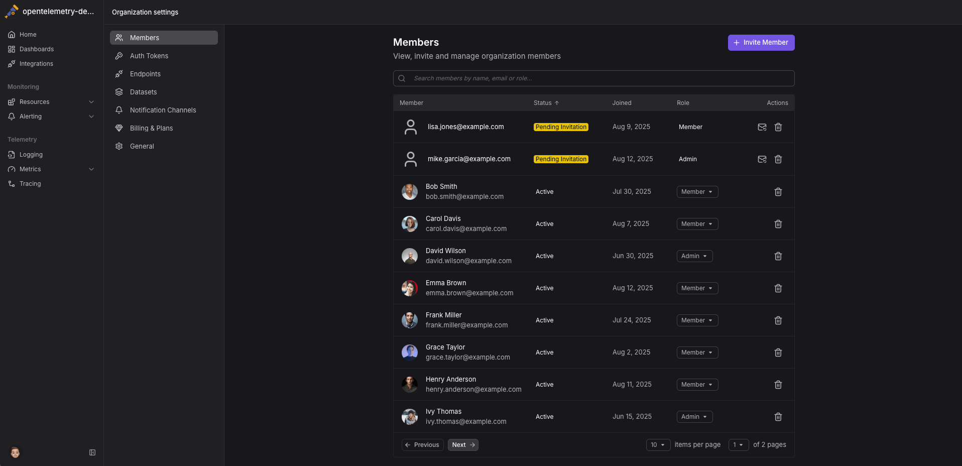Screen dimensions: 962x466
Task: Open Bob Smith's role dropdown
Action: tap(697, 192)
